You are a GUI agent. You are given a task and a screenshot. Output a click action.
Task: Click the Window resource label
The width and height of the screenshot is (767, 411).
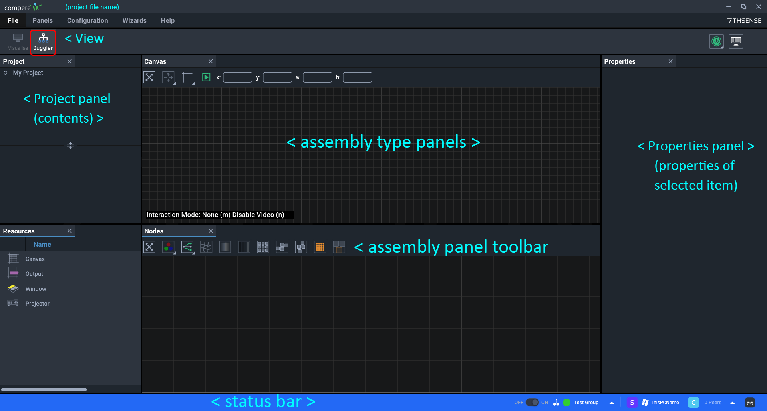click(36, 289)
